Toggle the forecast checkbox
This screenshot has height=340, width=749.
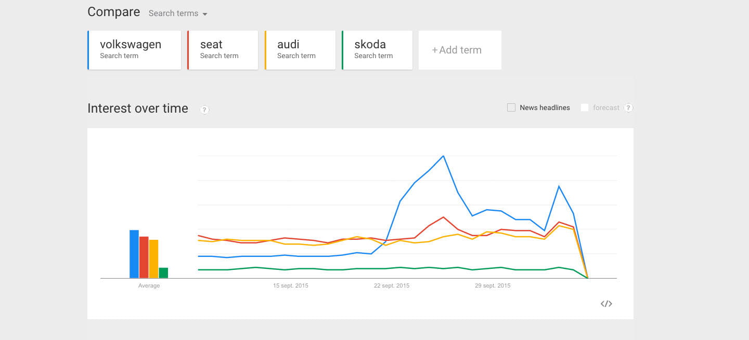click(x=585, y=107)
